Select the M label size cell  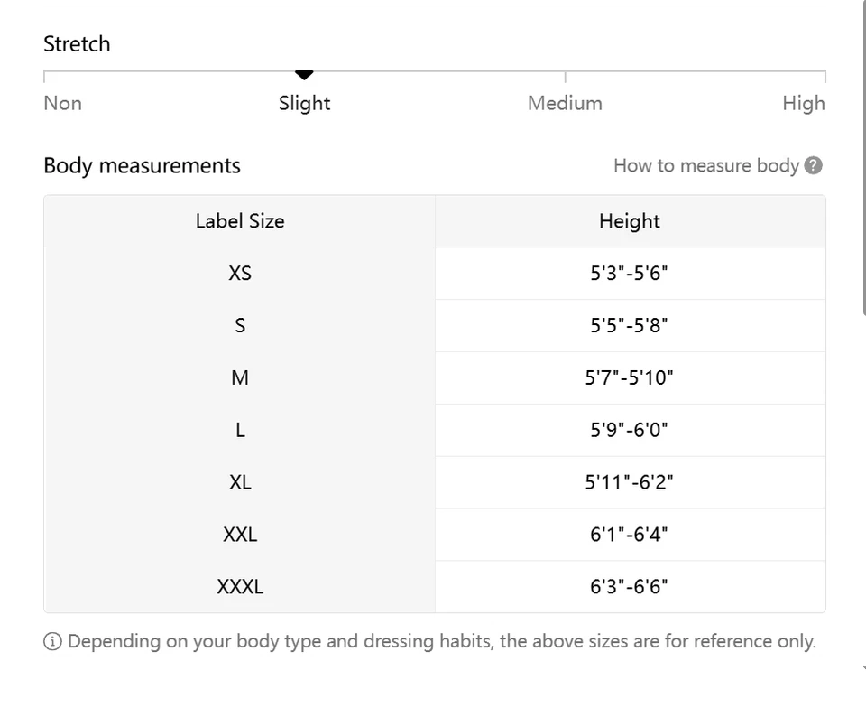tap(240, 377)
